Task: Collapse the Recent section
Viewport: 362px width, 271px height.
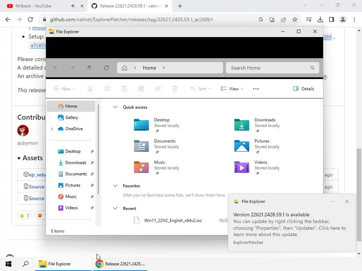Action: coord(115,208)
